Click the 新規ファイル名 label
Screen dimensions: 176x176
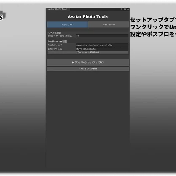(55, 49)
